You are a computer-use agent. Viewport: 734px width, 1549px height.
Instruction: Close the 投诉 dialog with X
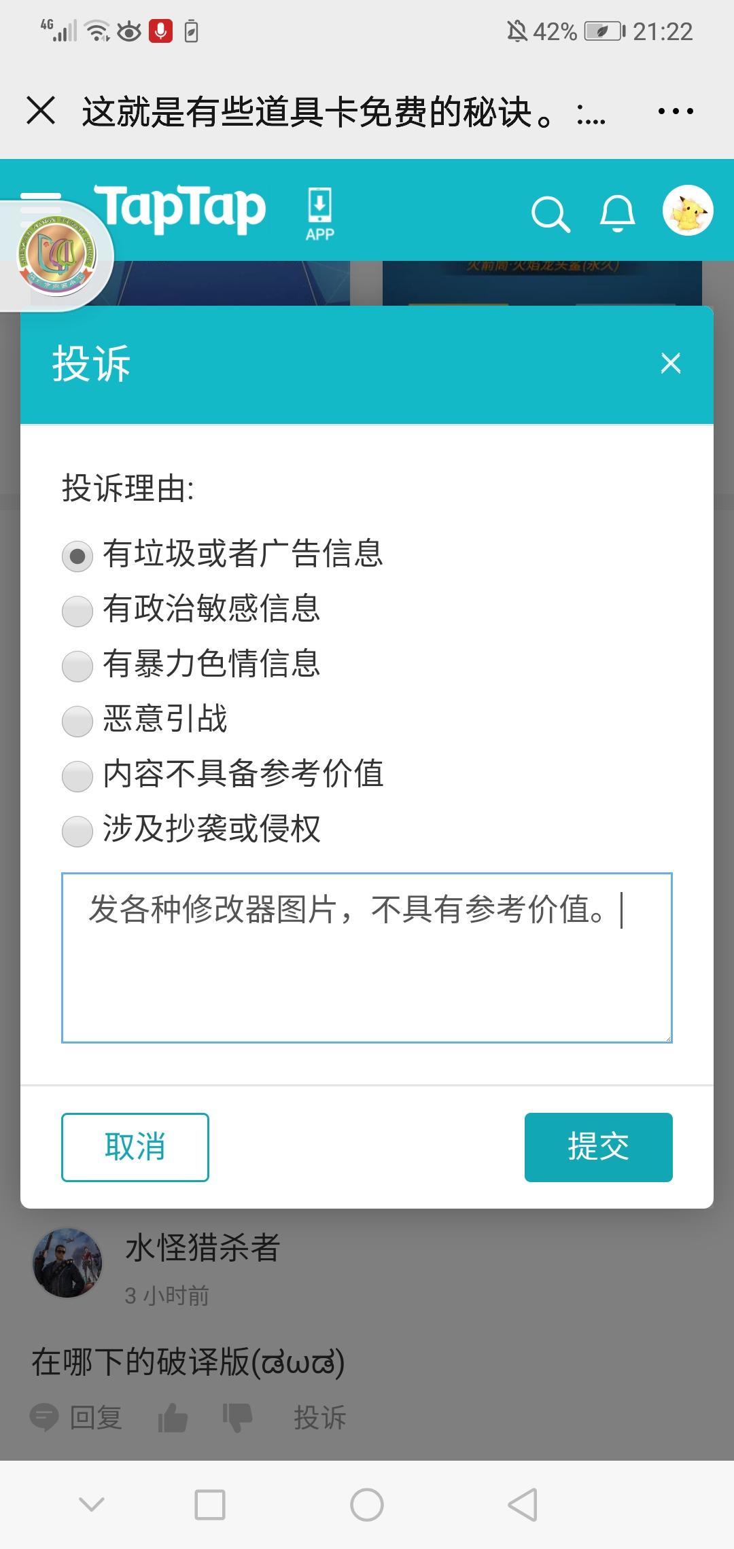click(x=671, y=363)
